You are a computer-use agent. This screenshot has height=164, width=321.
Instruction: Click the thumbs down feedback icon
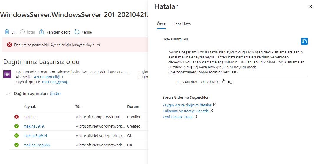(230, 82)
